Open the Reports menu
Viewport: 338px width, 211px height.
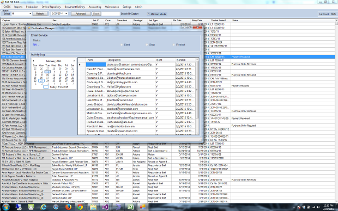(19, 7)
